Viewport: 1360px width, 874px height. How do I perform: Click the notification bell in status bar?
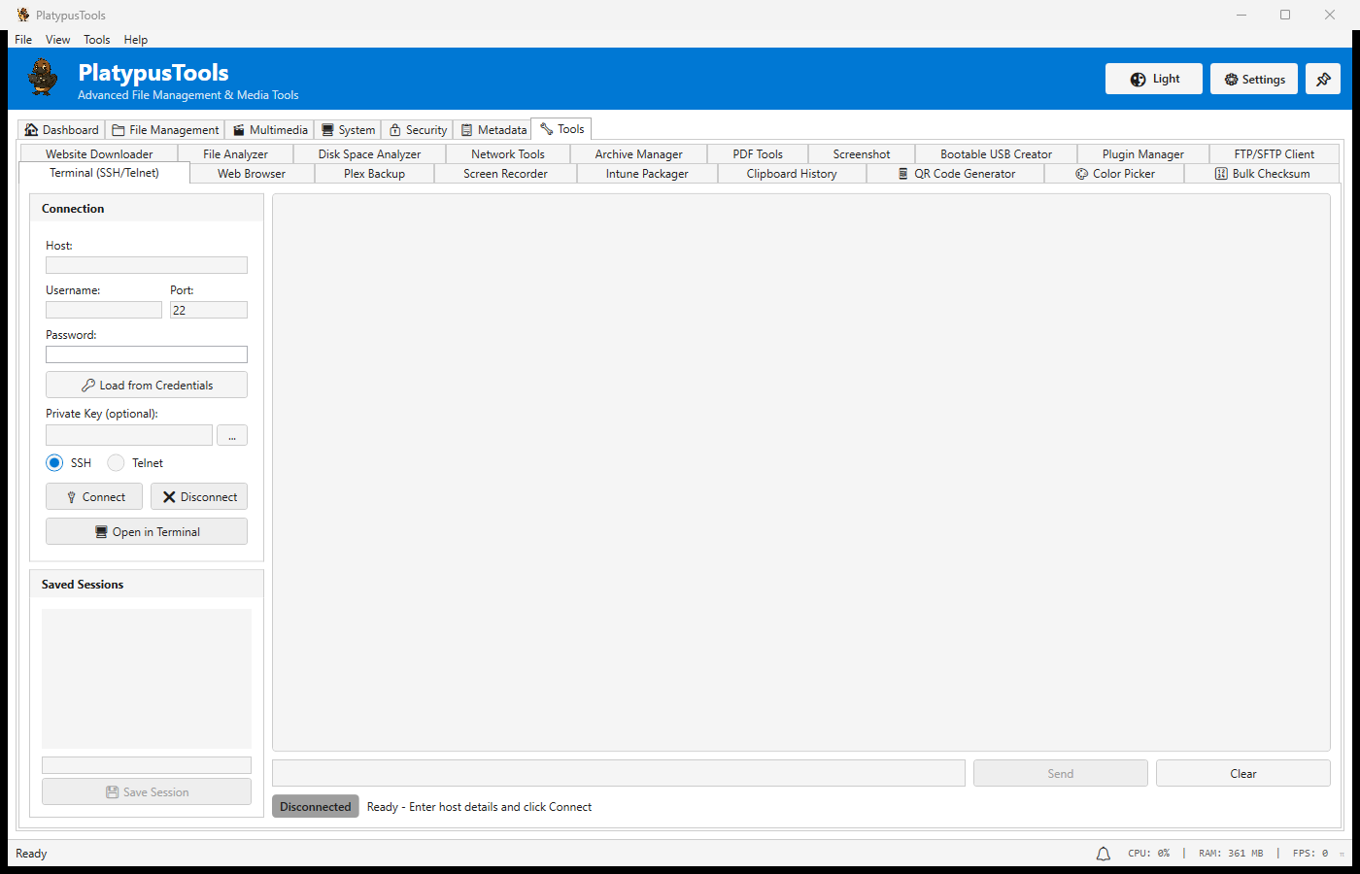click(1103, 854)
